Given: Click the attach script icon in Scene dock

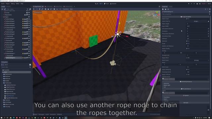Looking at the screenshot, I should tap(30, 9).
